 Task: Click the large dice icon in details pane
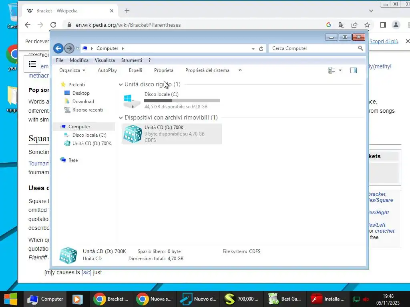click(x=68, y=255)
